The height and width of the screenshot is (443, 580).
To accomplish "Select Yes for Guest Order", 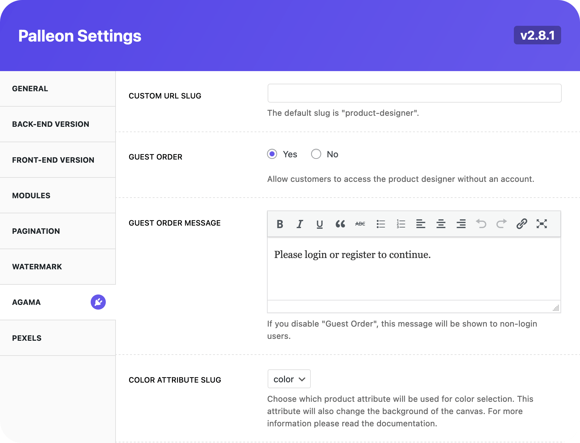I will 272,154.
